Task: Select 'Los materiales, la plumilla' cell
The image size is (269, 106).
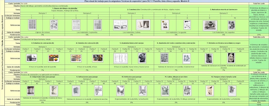Action: pyautogui.click(x=87, y=32)
